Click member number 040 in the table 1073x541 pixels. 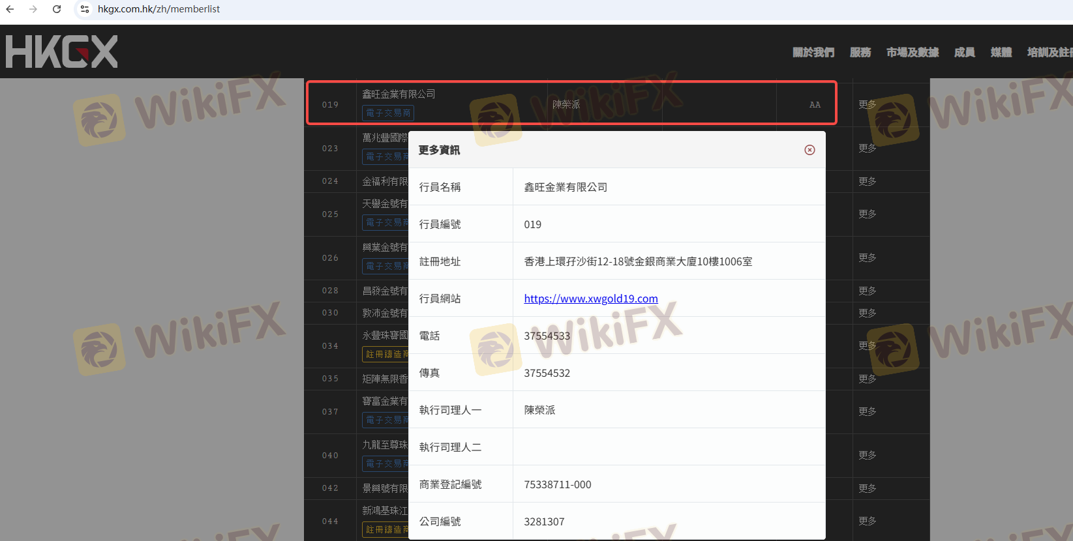[330, 456]
